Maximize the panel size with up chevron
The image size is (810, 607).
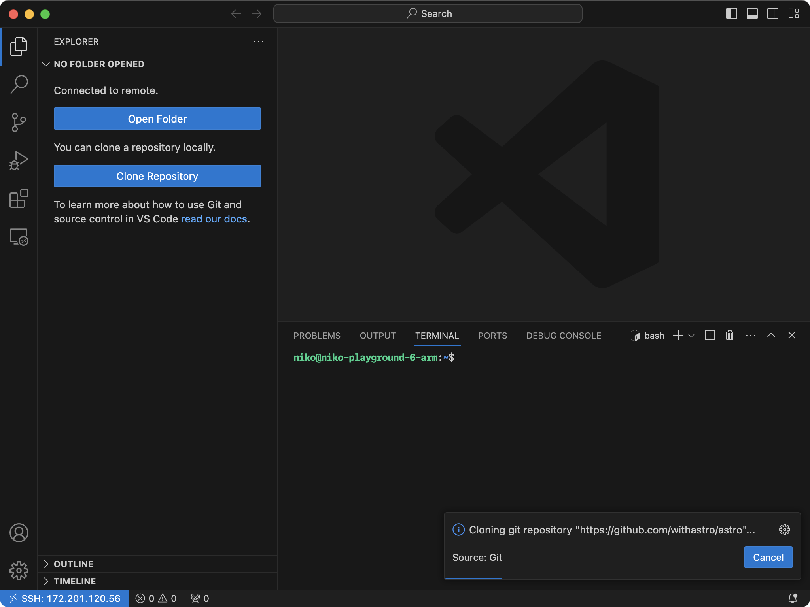(771, 335)
